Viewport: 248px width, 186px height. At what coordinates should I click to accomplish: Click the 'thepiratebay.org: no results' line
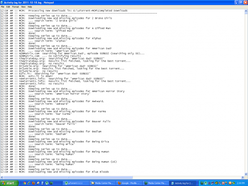click(x=32, y=63)
